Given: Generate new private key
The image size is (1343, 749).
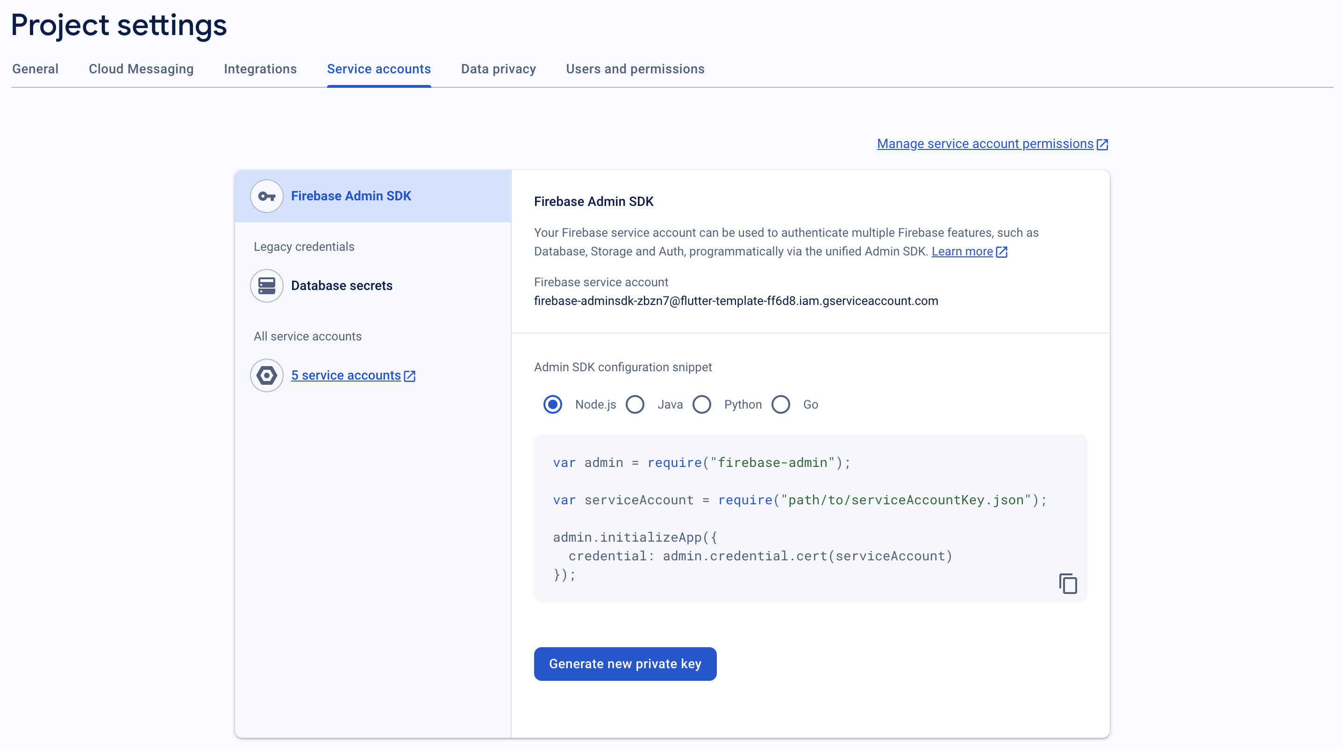Looking at the screenshot, I should pyautogui.click(x=625, y=664).
